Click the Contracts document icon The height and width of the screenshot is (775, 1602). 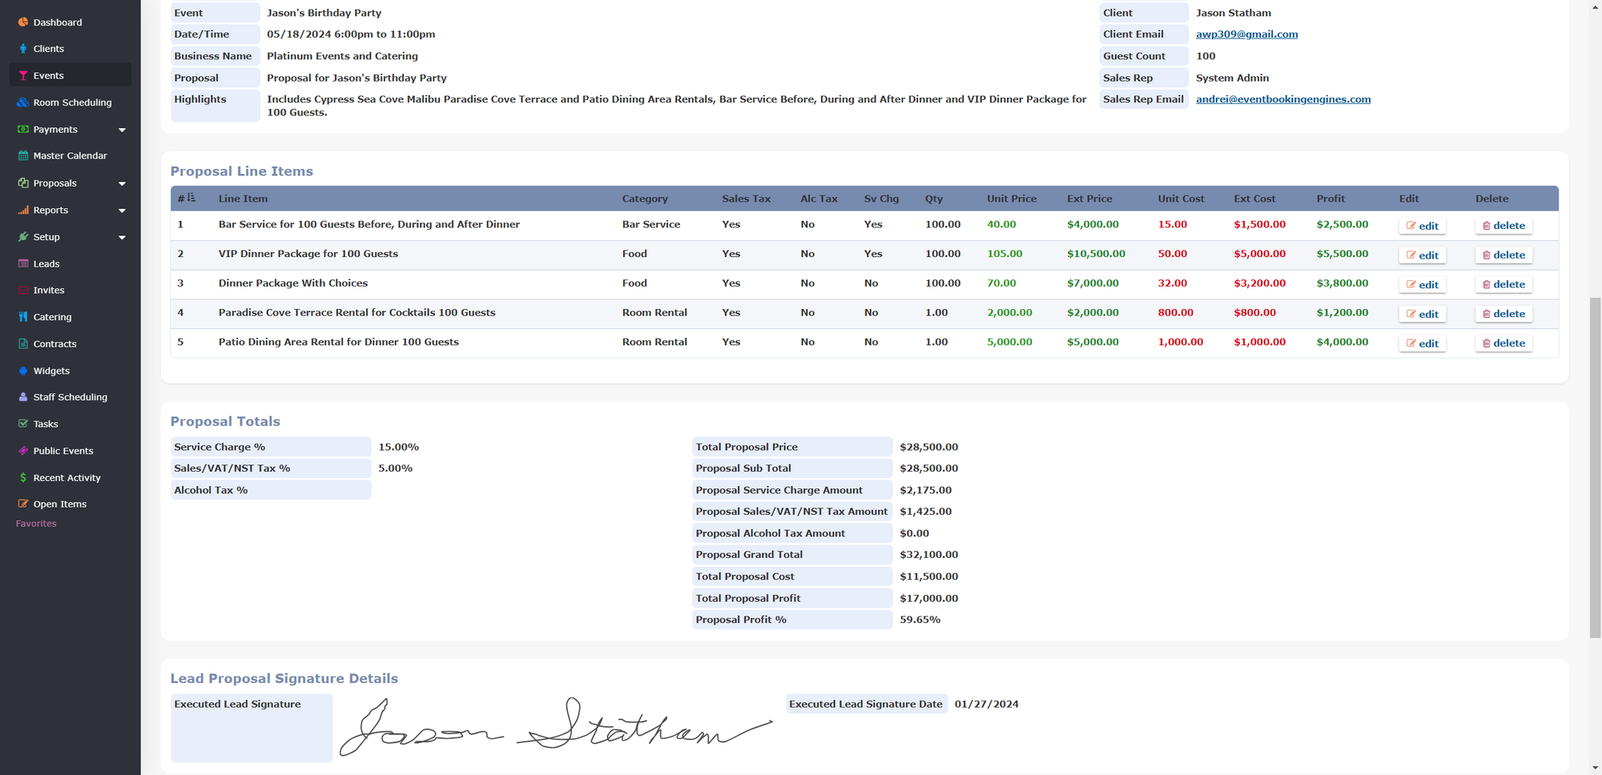tap(23, 344)
